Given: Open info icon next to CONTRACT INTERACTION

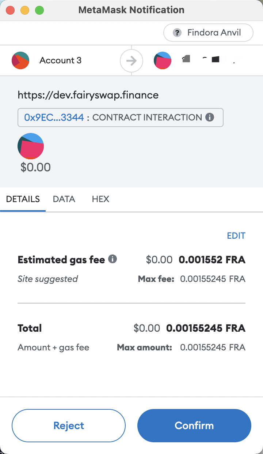Looking at the screenshot, I should pyautogui.click(x=210, y=118).
